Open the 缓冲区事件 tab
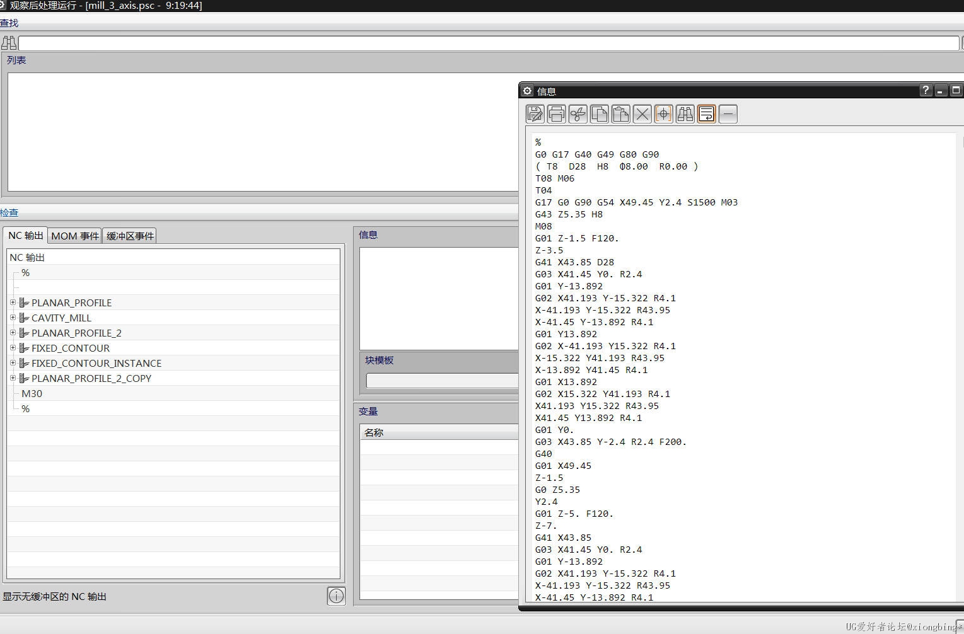 point(130,236)
